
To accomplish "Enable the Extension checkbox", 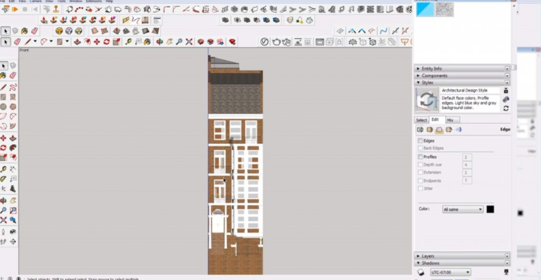I will [420, 172].
